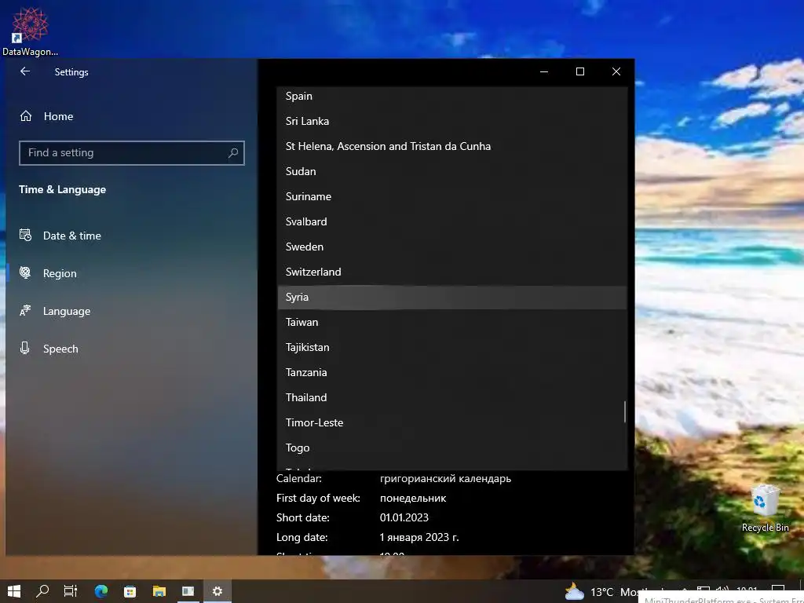Open taskbar Search

click(42, 591)
